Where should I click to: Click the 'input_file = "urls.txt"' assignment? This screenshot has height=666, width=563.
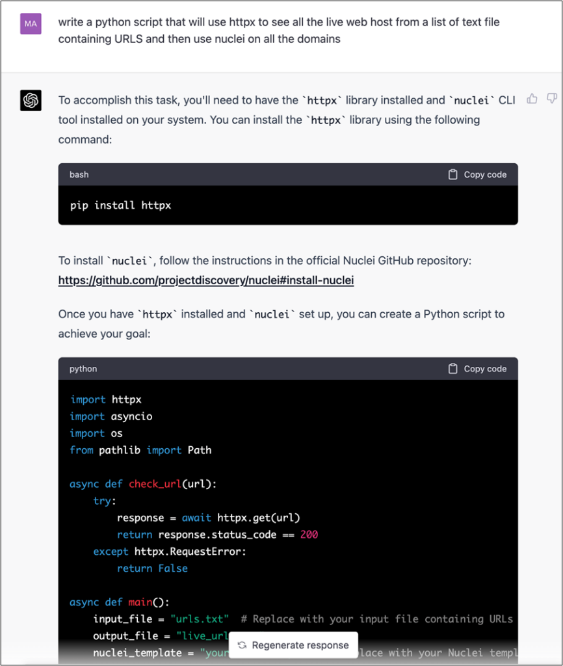click(x=161, y=619)
